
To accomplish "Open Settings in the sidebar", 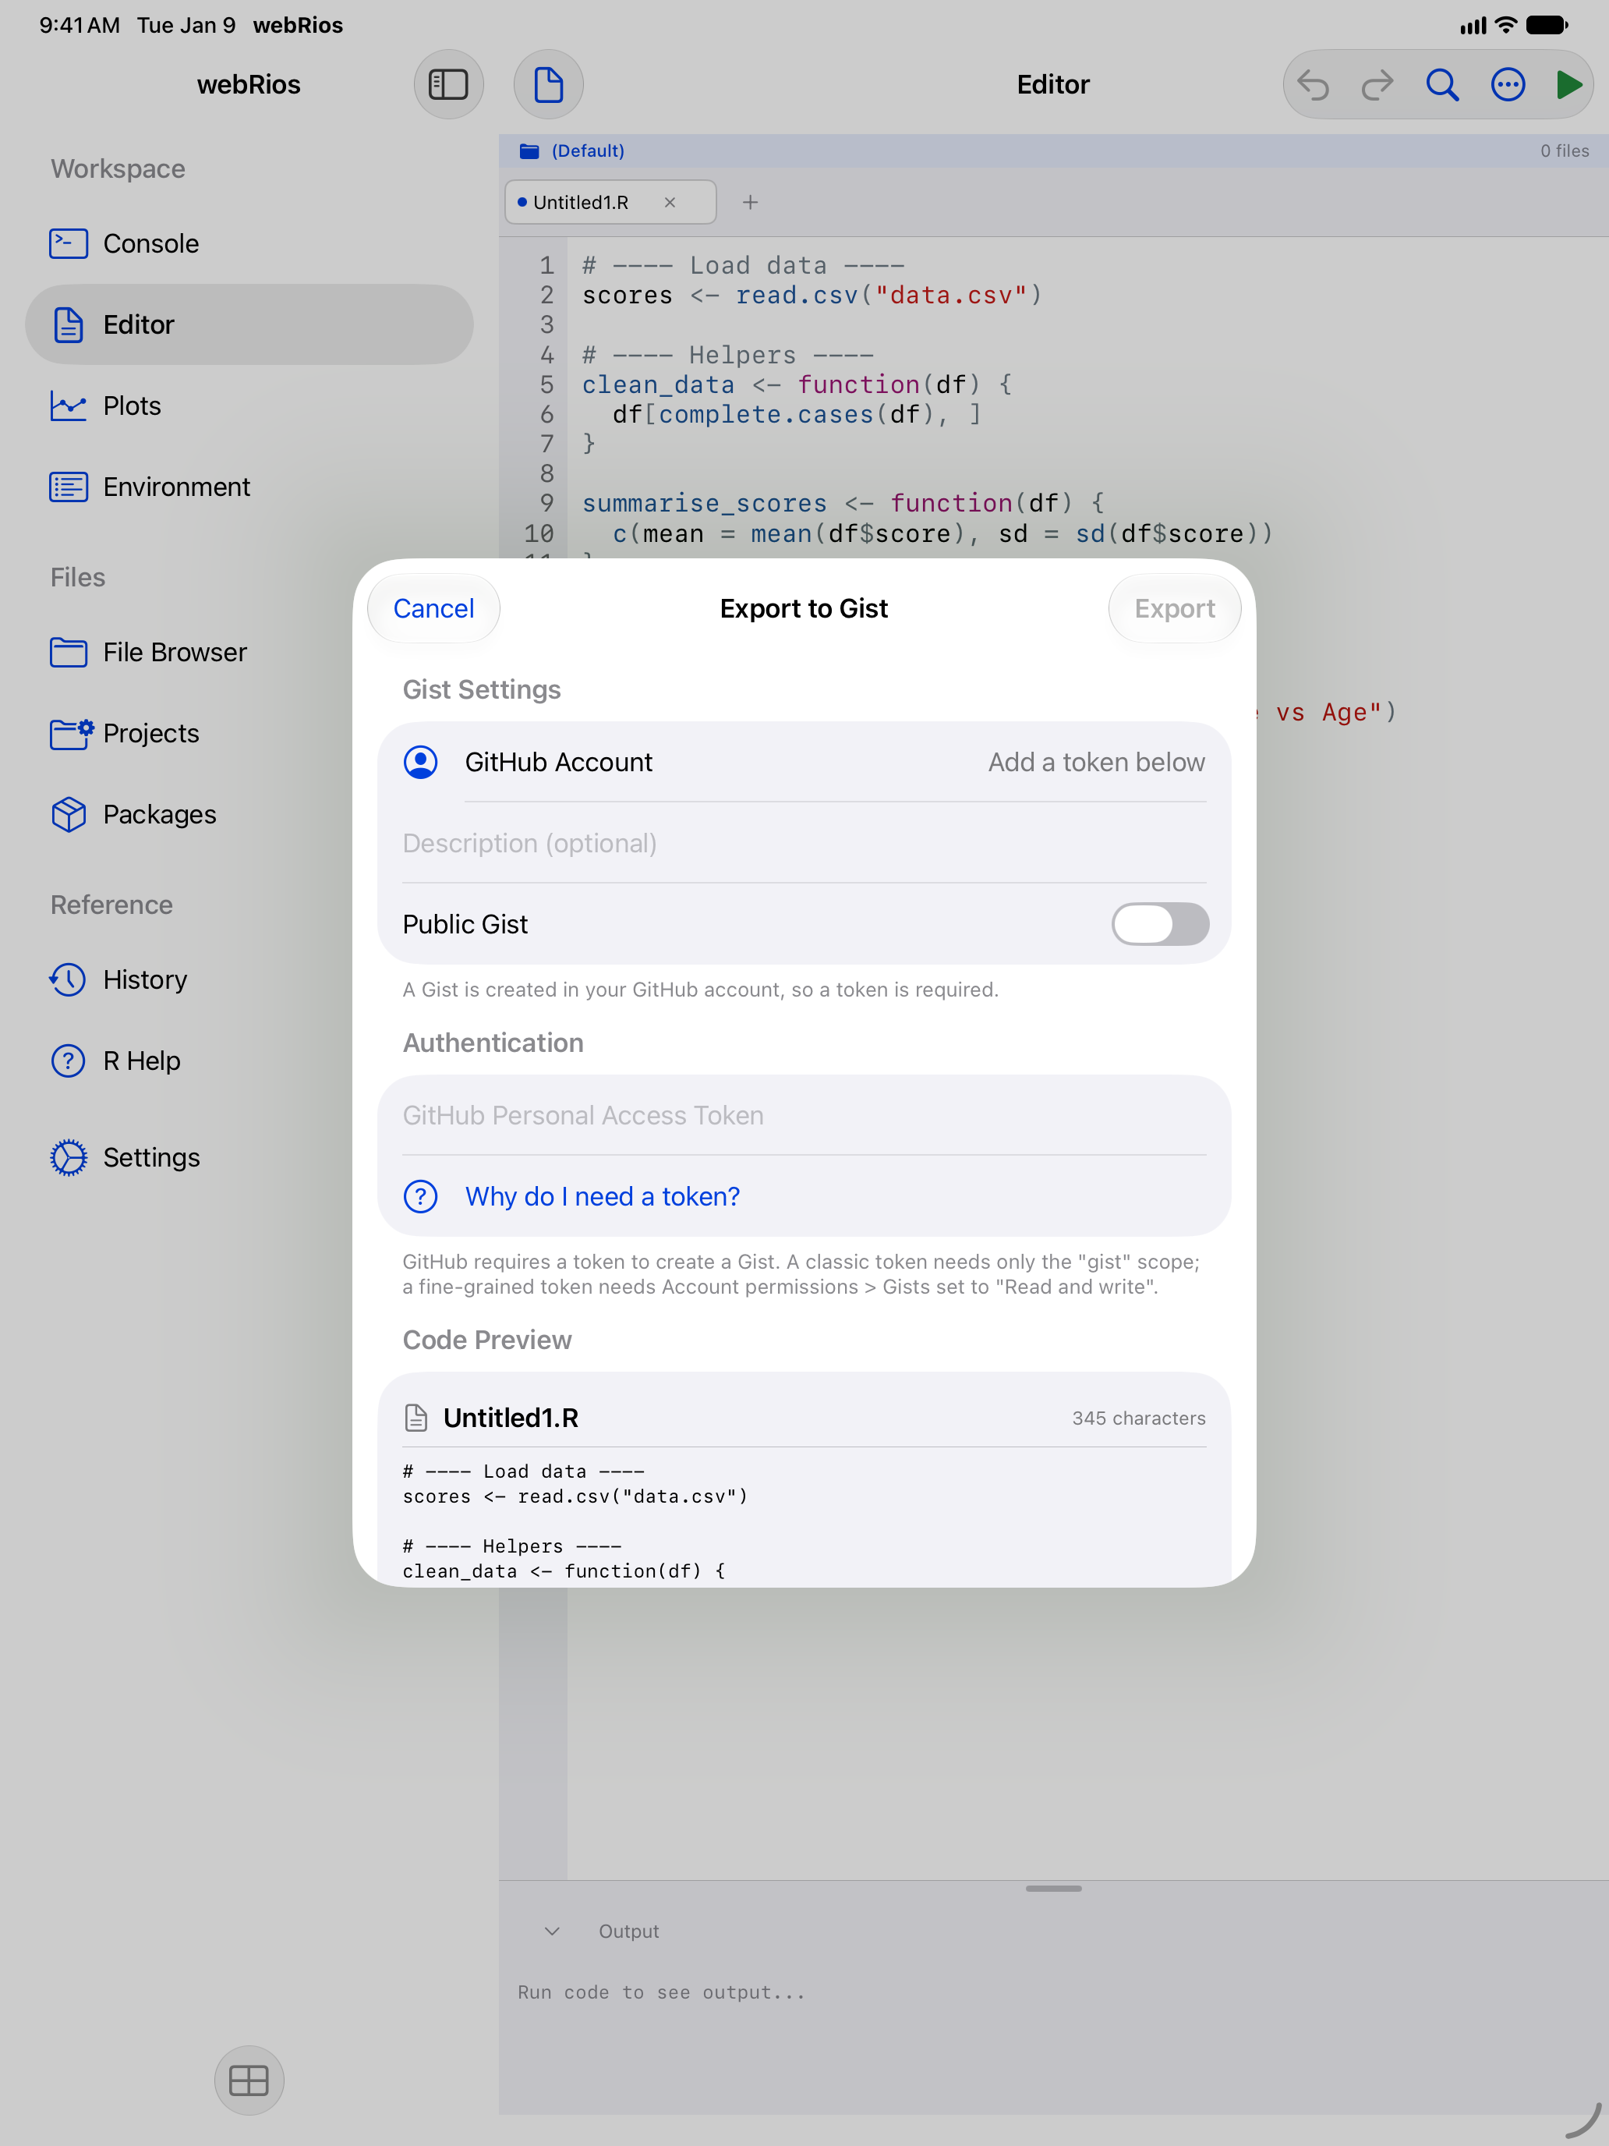I will (x=249, y=1157).
